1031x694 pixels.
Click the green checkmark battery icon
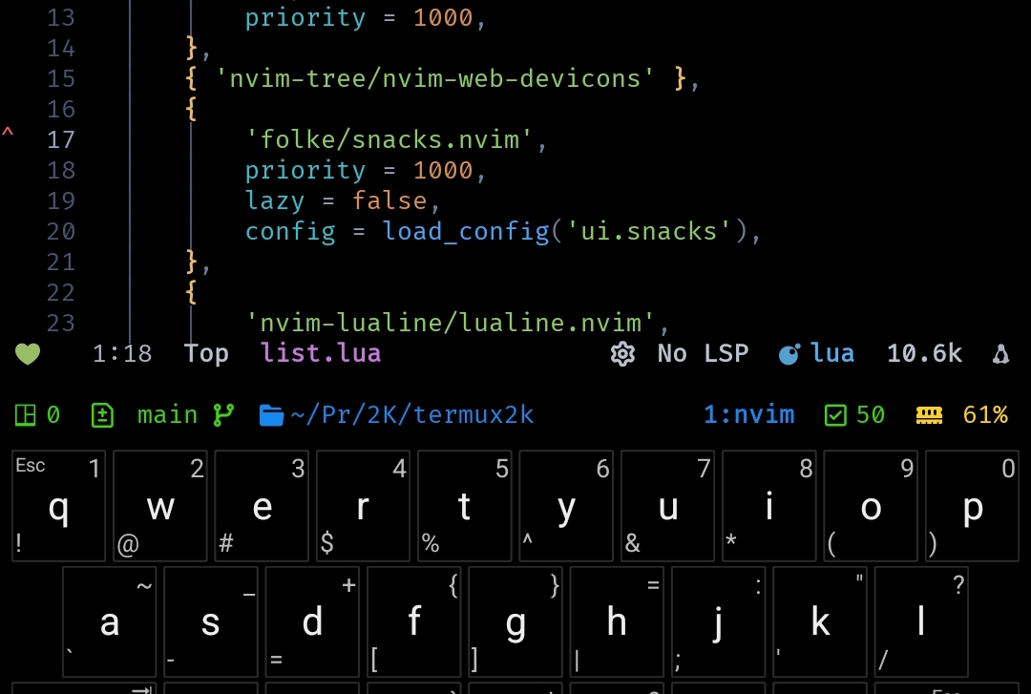coord(835,415)
